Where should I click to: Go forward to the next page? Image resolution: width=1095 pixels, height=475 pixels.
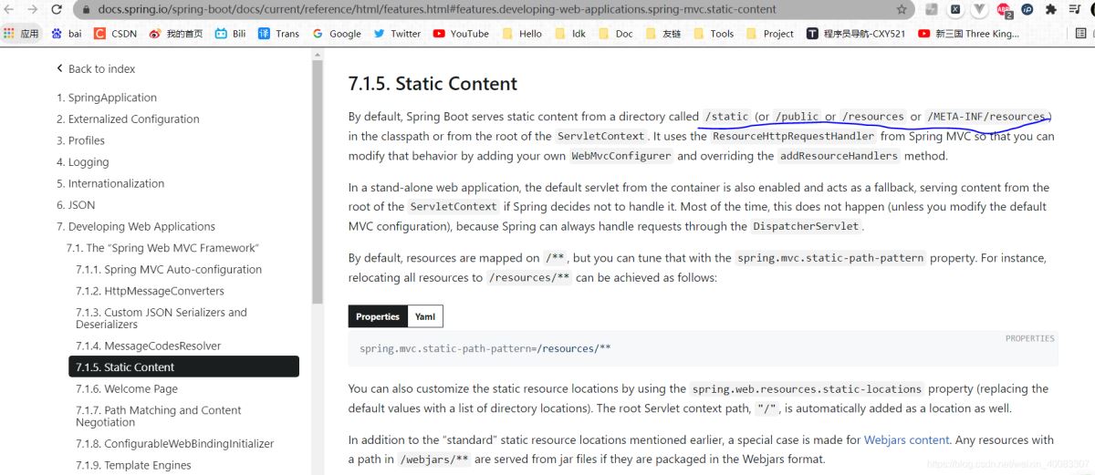tap(33, 9)
